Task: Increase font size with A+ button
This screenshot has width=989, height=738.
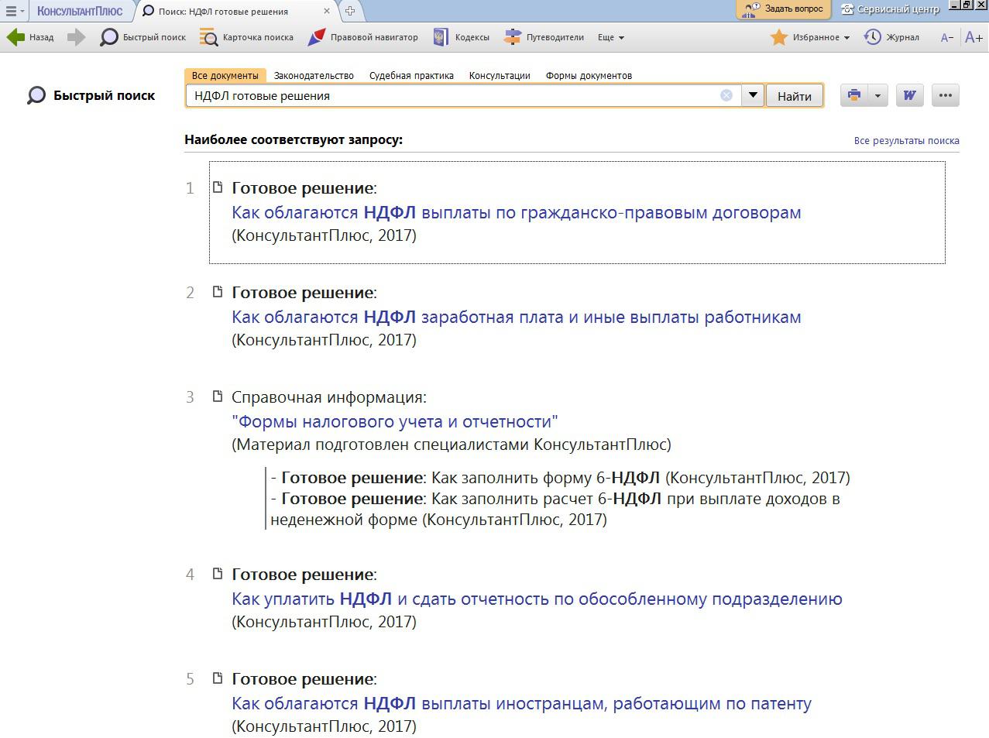Action: (974, 37)
